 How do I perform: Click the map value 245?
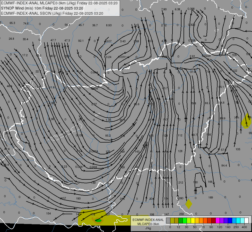(x=122, y=199)
